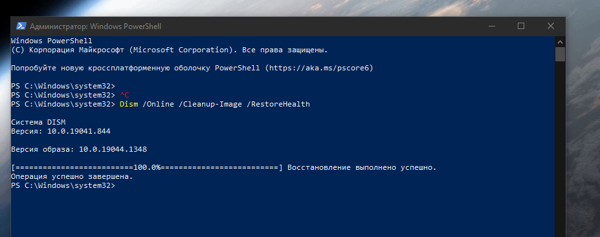
Task: Maximize the PowerShell window
Action: (521, 26)
